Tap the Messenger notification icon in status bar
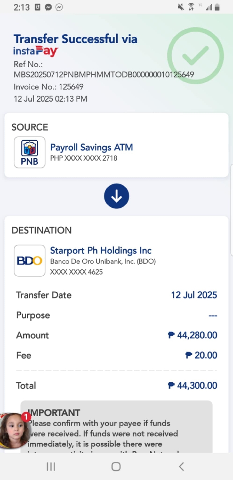 point(49,7)
